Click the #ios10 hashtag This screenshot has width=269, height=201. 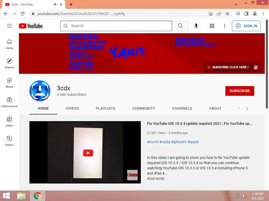coord(153,142)
